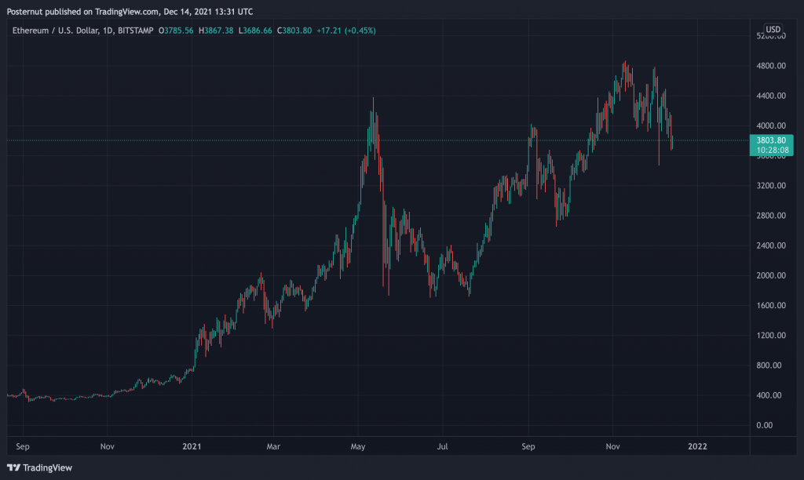
Task: Click the open value O3785.56
Action: [x=177, y=31]
